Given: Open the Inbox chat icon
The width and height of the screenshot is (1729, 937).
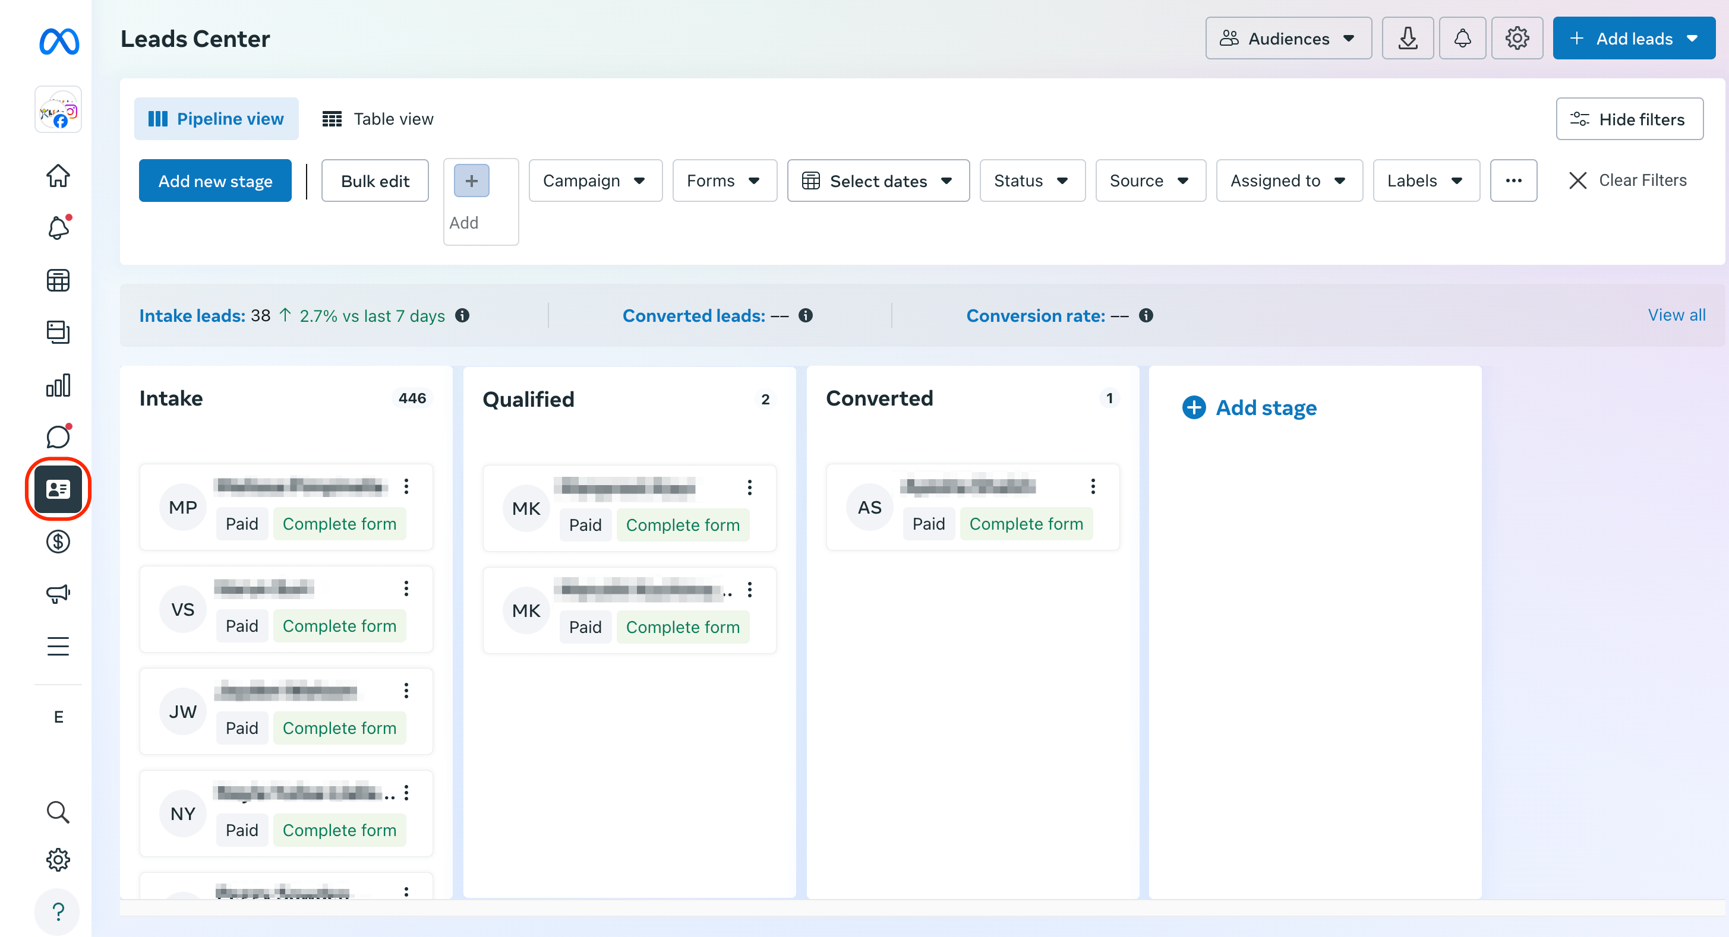Looking at the screenshot, I should (x=58, y=436).
